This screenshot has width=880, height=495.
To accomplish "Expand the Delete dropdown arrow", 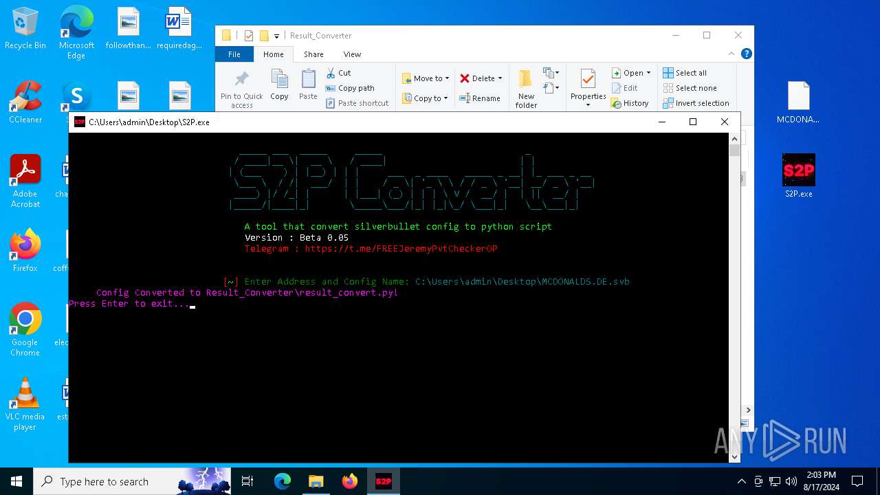I will tap(500, 78).
